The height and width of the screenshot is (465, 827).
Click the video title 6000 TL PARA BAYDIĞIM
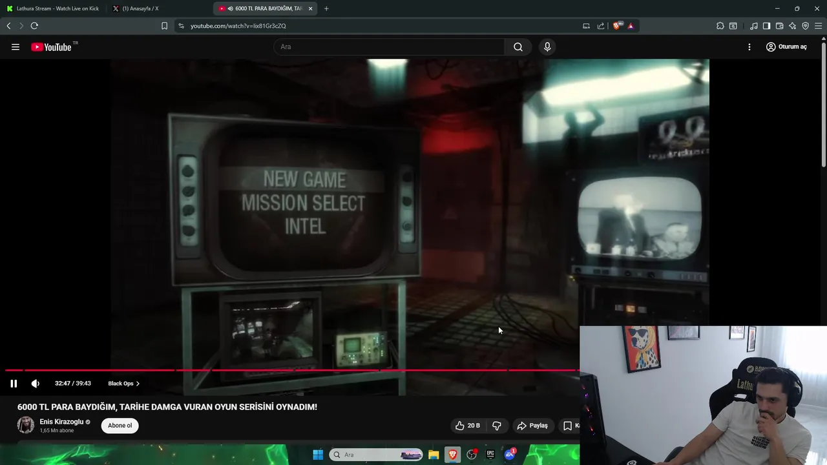(167, 407)
